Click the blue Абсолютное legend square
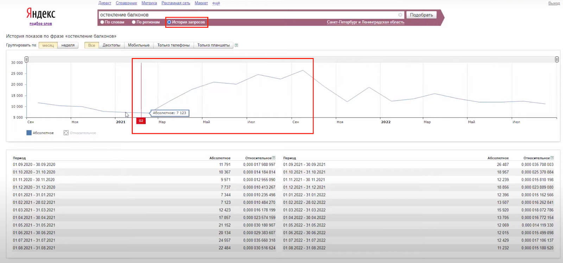The image size is (563, 263). pyautogui.click(x=29, y=133)
